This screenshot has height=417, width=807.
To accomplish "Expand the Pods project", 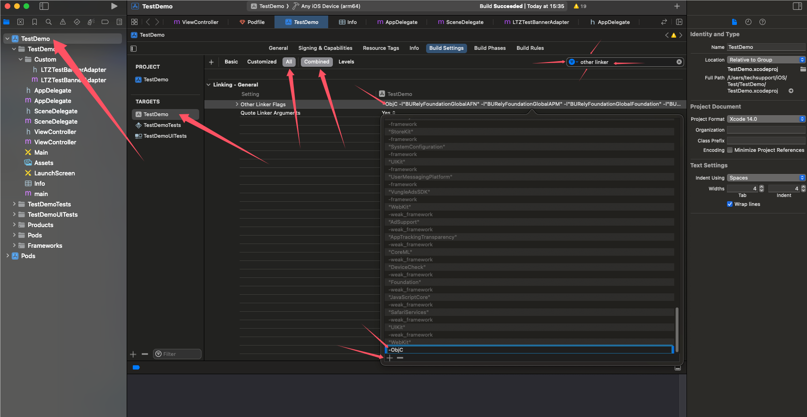I will tap(8, 256).
